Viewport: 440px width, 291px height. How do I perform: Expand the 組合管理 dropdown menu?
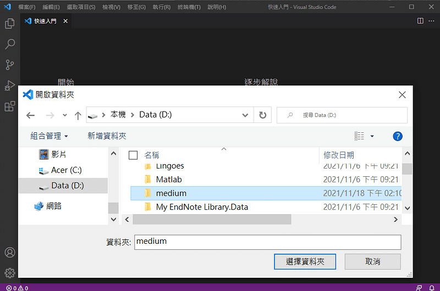tap(50, 136)
